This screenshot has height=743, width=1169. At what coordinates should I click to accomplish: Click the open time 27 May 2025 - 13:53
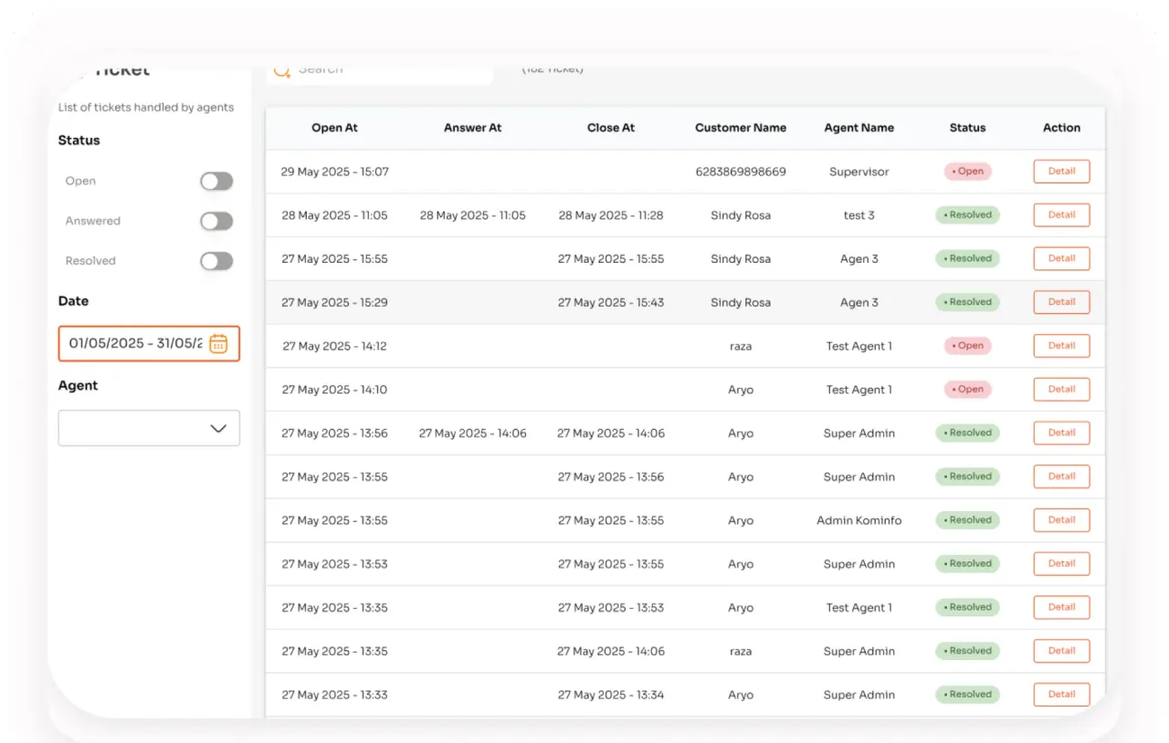pos(334,564)
